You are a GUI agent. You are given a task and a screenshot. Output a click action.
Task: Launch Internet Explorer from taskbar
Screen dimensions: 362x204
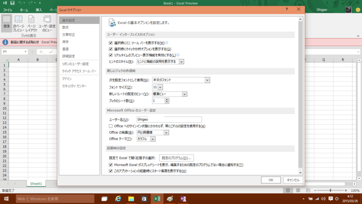click(118, 199)
